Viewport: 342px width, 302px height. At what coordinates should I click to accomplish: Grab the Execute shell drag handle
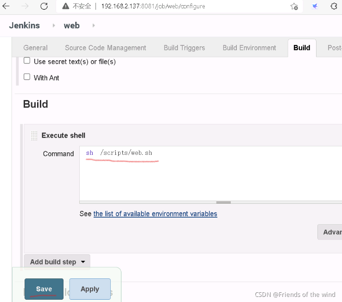[x=34, y=136]
